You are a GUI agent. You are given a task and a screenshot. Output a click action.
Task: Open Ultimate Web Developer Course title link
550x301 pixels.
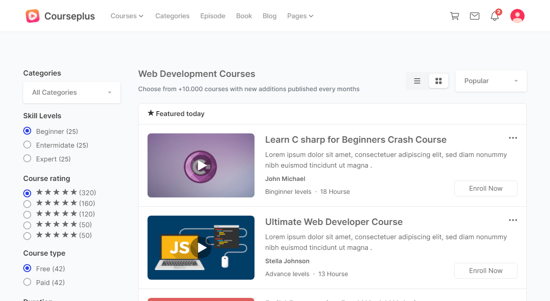[x=333, y=222]
